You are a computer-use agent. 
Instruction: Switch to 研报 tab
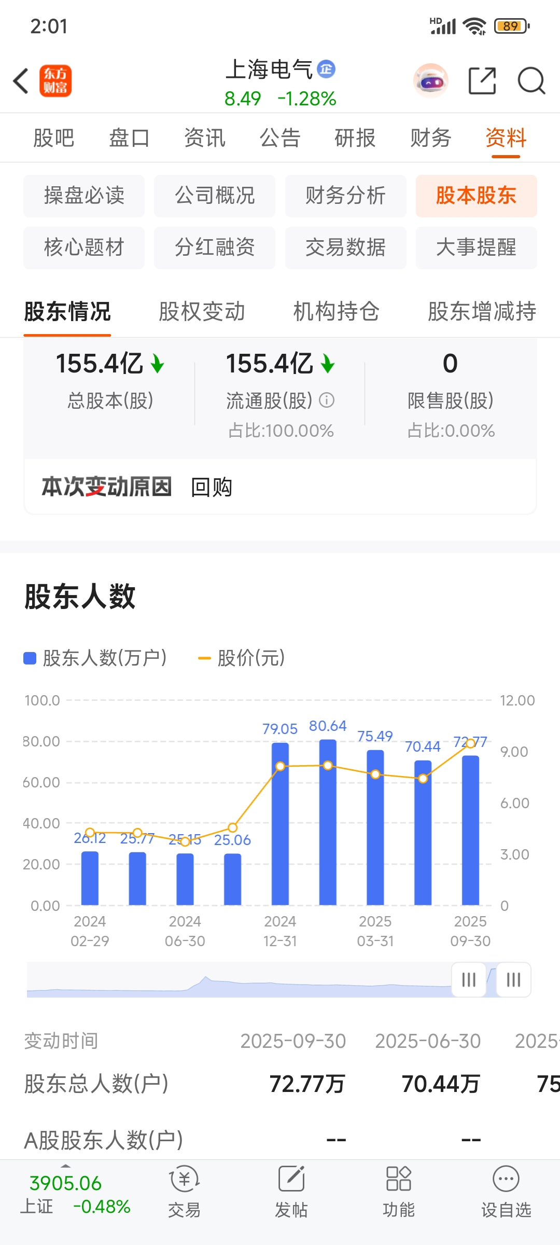pyautogui.click(x=355, y=138)
